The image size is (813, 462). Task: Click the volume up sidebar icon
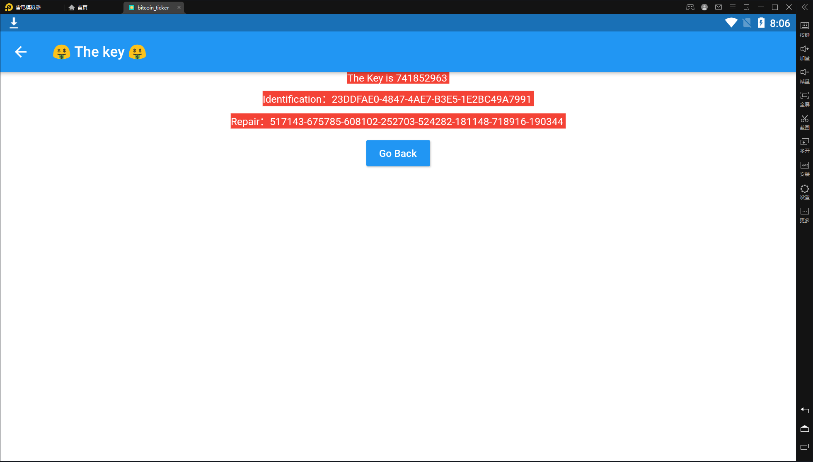pos(804,52)
